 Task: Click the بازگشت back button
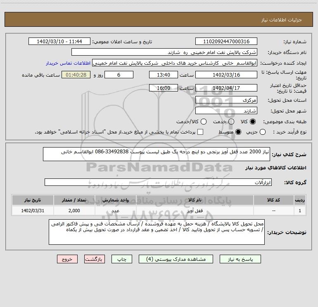(x=95, y=259)
